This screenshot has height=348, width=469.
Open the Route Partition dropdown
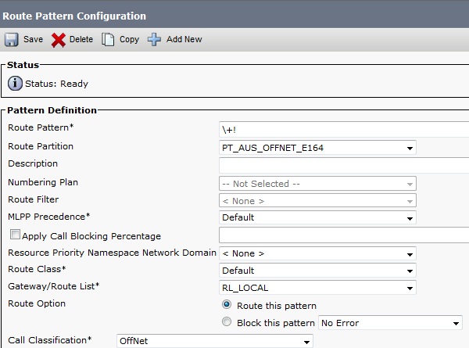[x=317, y=148]
